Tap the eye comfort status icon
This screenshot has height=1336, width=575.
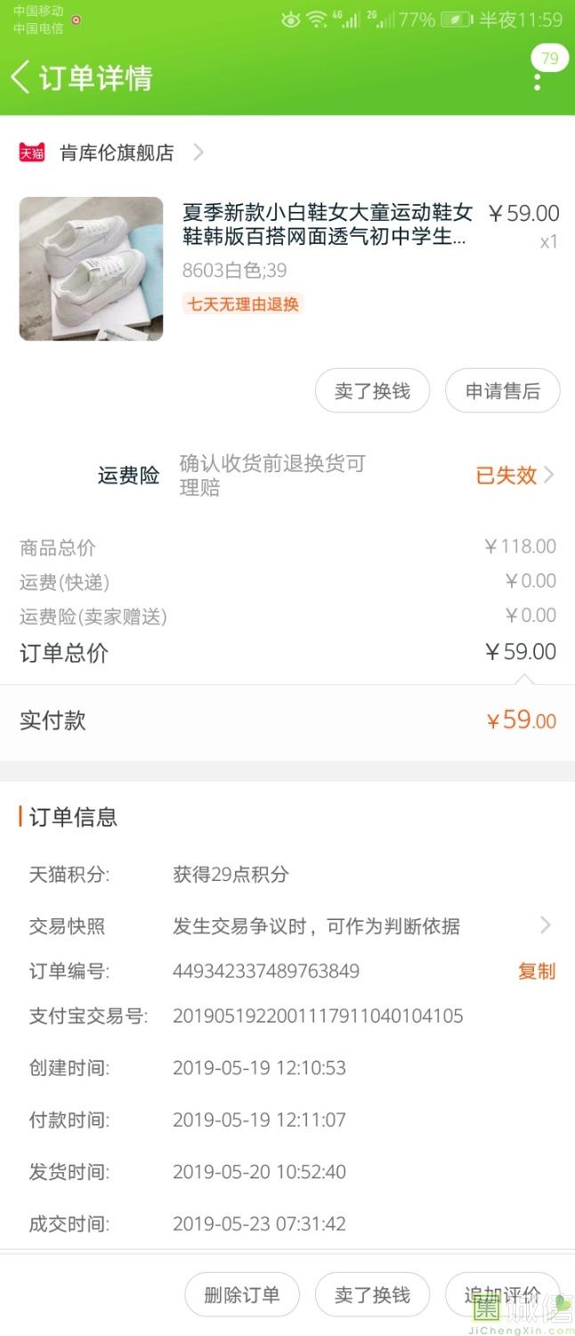tap(290, 19)
